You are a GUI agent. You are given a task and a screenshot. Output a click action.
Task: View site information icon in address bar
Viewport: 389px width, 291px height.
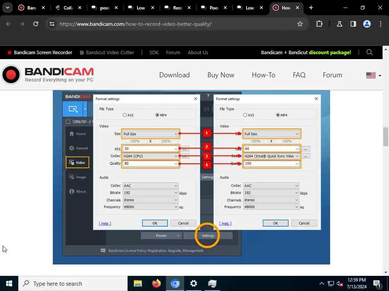[x=52, y=24]
